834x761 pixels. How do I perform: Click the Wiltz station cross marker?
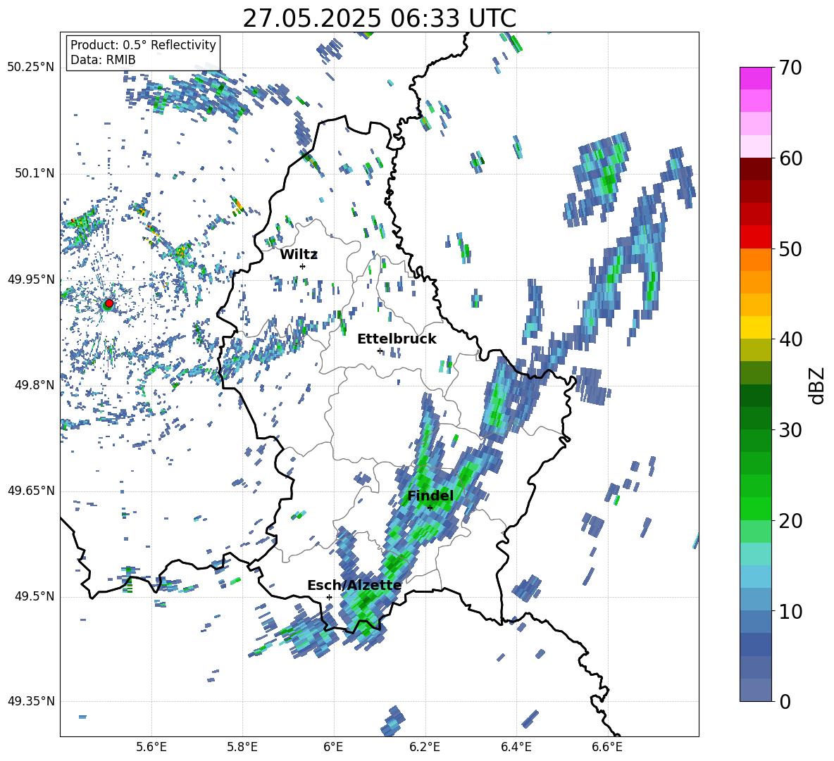[303, 266]
